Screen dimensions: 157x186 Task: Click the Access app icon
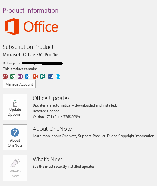pyautogui.click(x=5, y=76)
